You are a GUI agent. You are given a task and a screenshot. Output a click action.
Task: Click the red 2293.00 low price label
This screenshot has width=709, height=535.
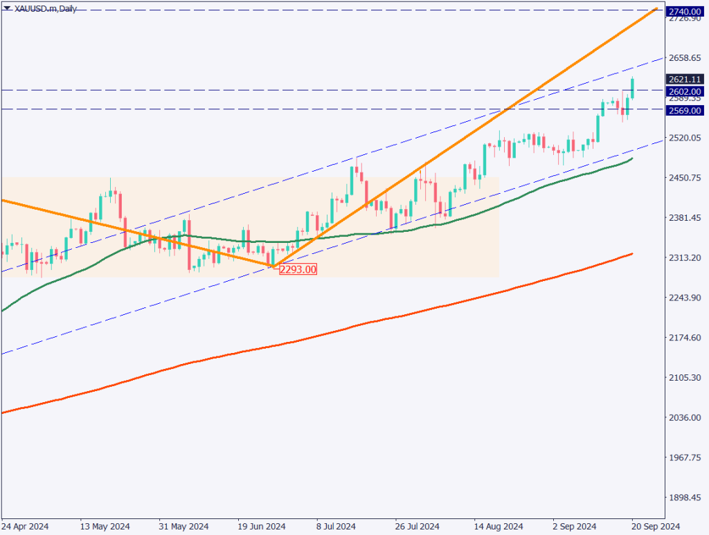point(298,269)
